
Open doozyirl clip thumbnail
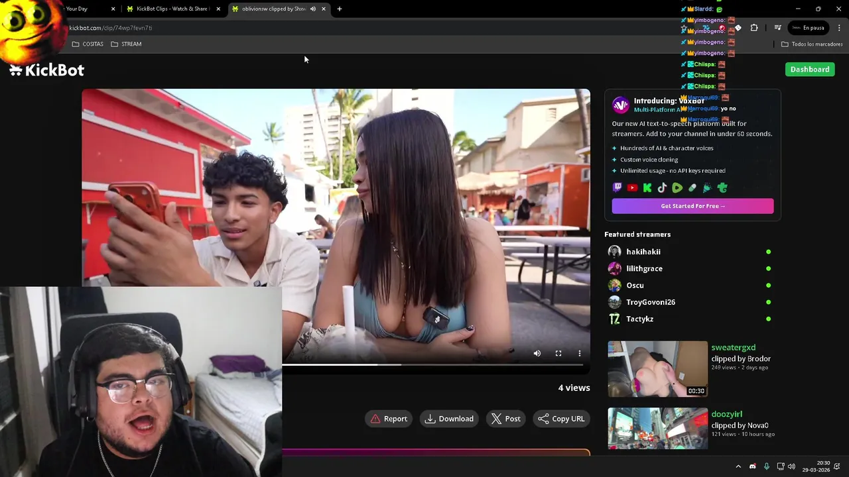click(657, 429)
